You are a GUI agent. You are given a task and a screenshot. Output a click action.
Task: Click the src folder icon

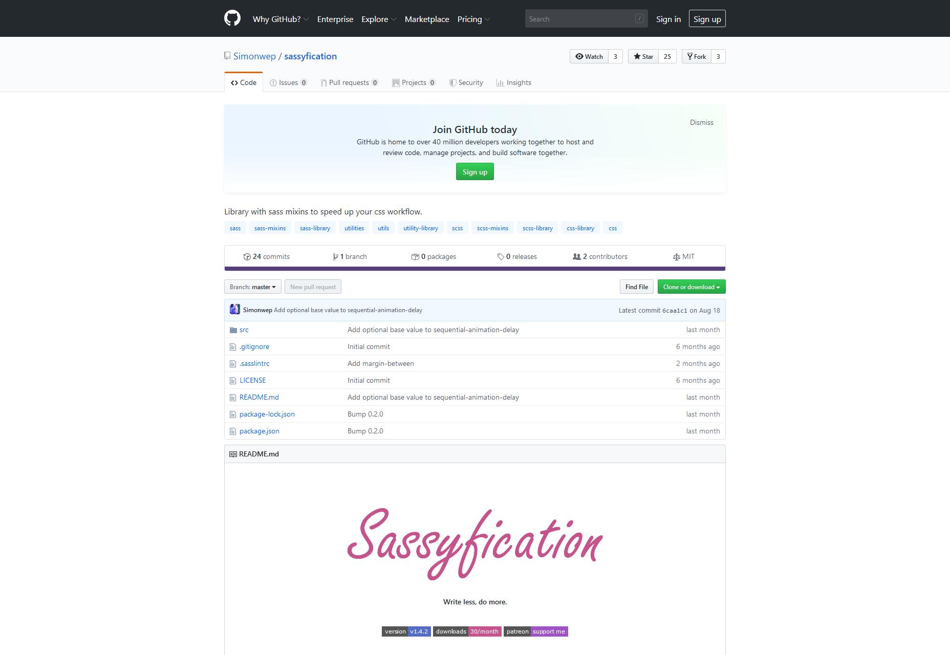(233, 330)
